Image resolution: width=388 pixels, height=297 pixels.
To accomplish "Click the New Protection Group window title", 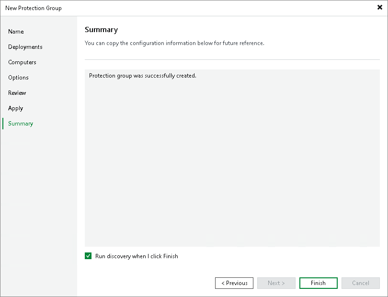I will [34, 8].
